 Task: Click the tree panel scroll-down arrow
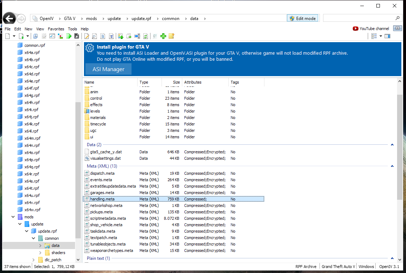point(78,259)
